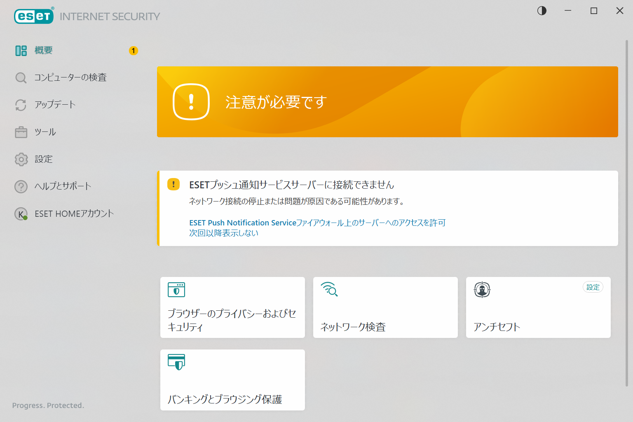Click the Network Inspector wifi icon
The image size is (633, 422).
[329, 290]
